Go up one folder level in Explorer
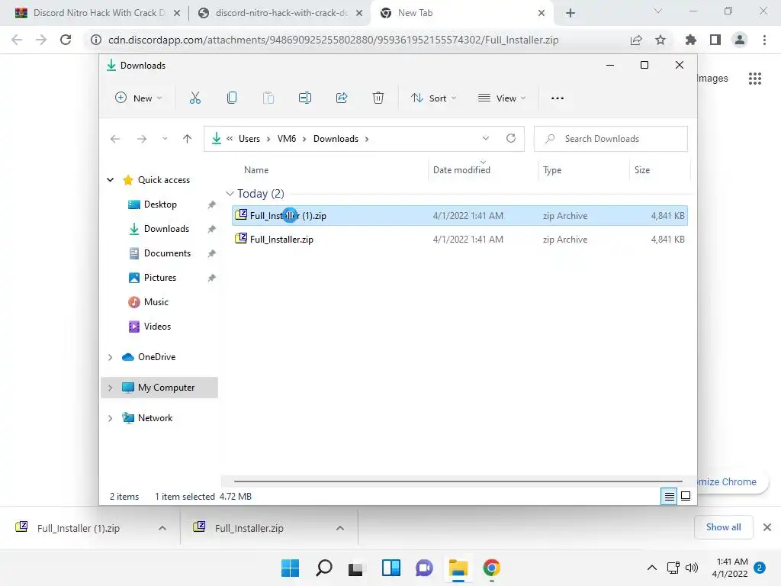781x586 pixels. [188, 139]
